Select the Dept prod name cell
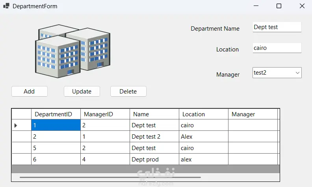 coord(154,159)
